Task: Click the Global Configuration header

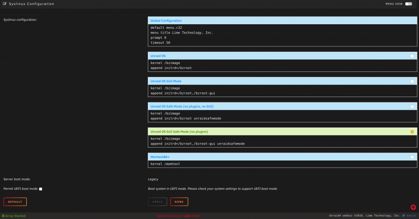Action: (x=282, y=20)
